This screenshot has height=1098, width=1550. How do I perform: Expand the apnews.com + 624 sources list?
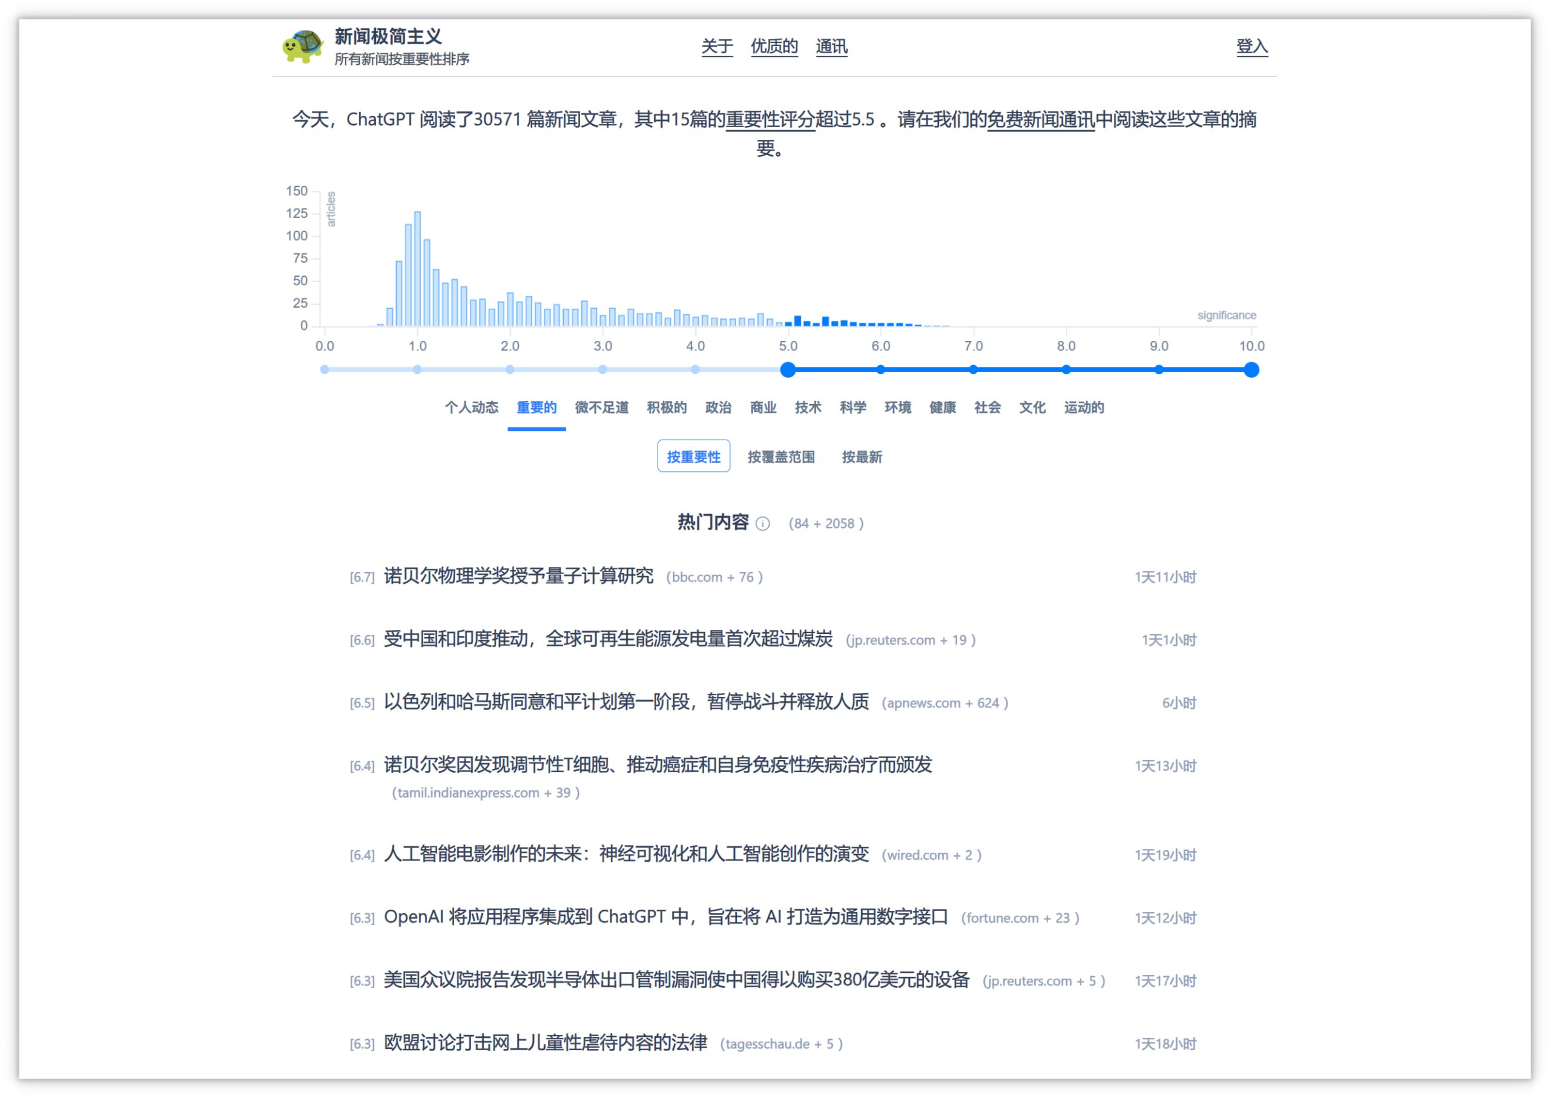tap(945, 703)
